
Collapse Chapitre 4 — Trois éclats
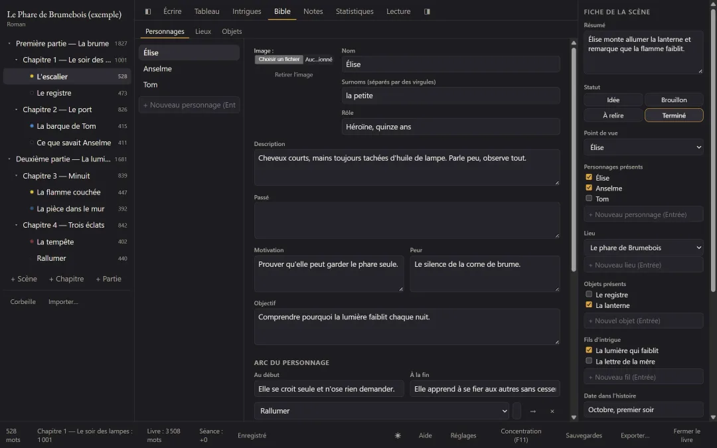pos(16,225)
